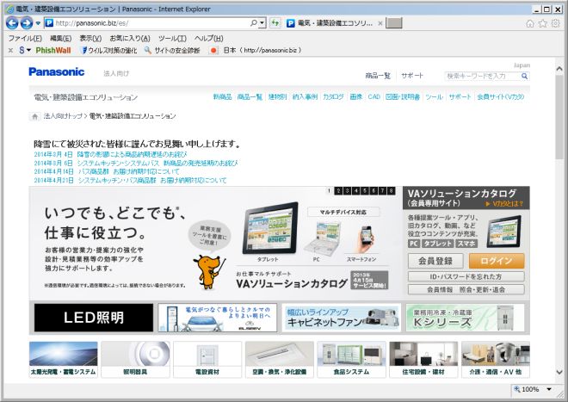Open 食品システム category tile
The width and height of the screenshot is (568, 402).
[x=351, y=359]
